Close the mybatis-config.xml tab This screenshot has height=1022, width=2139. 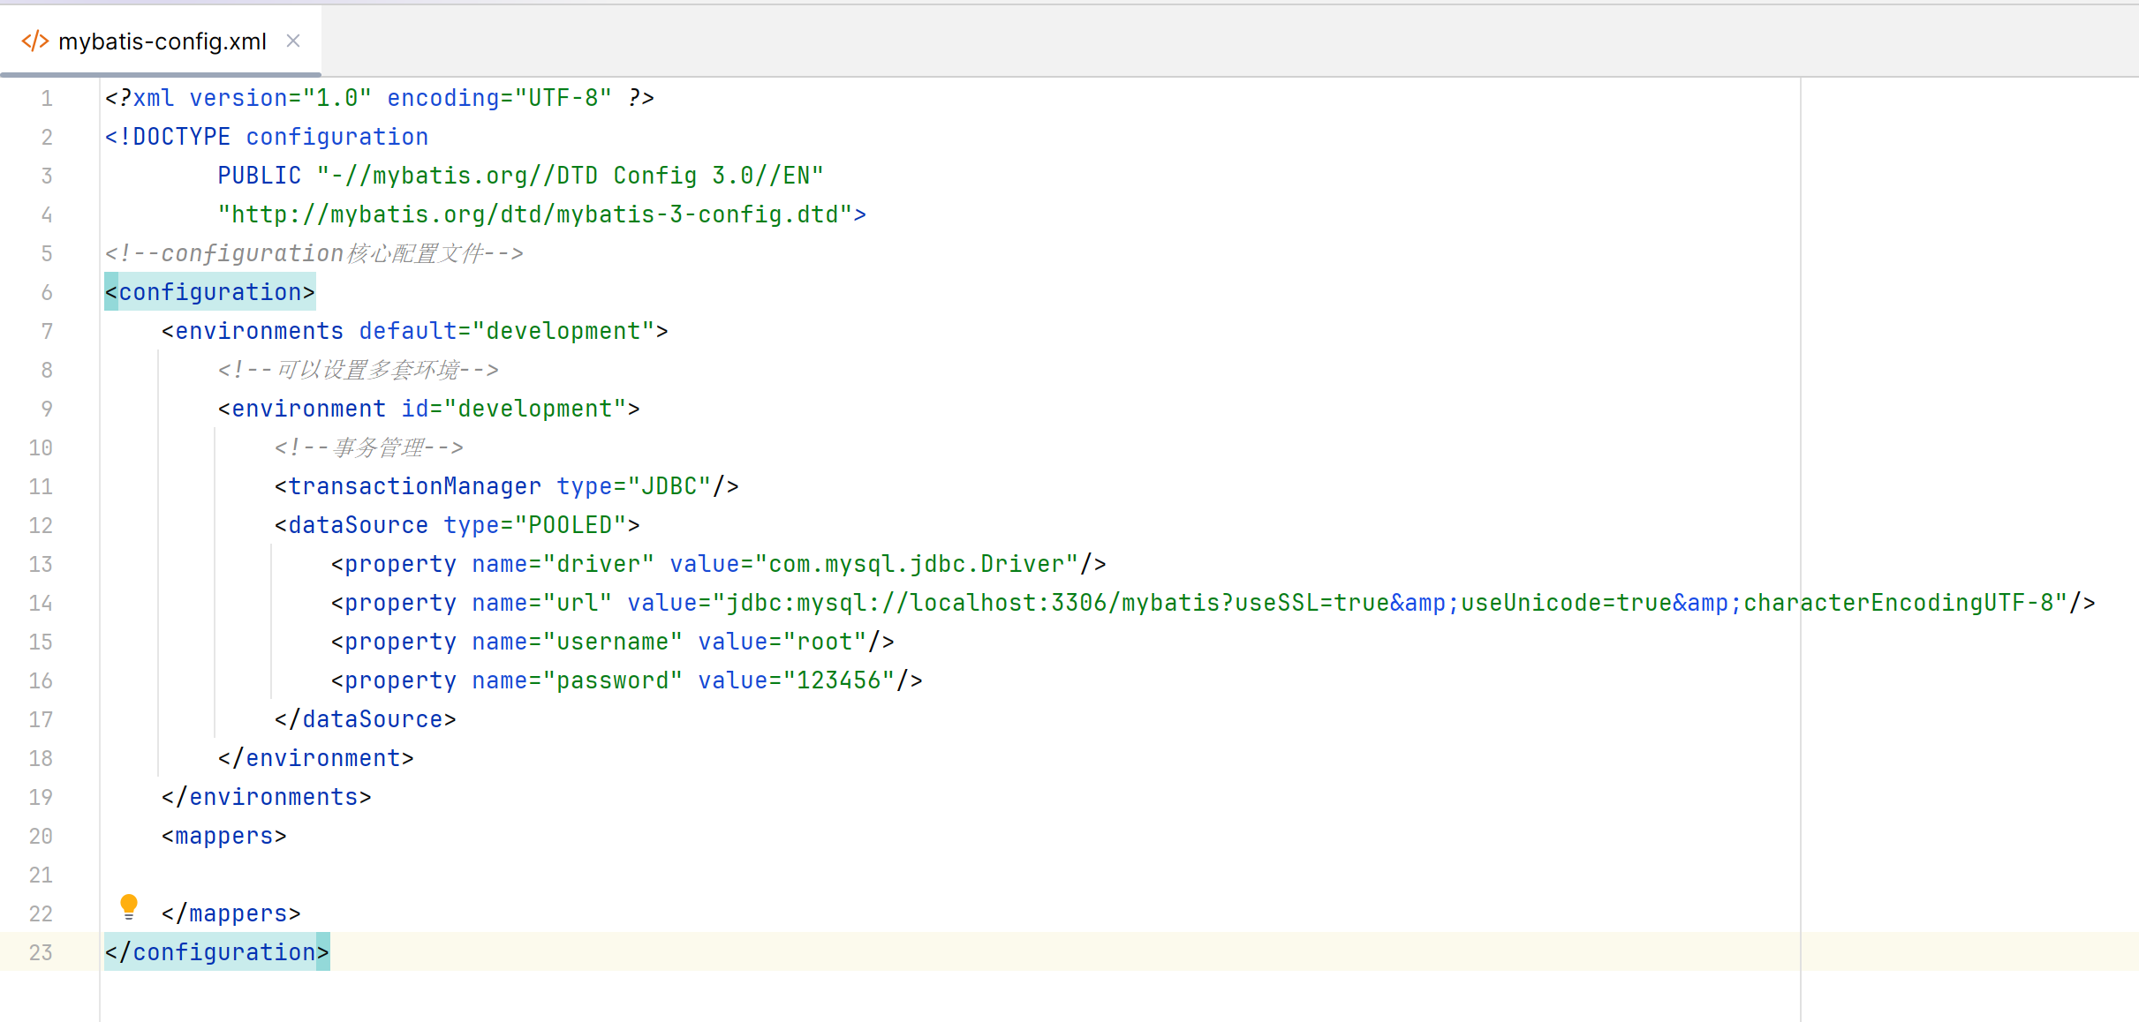coord(293,41)
